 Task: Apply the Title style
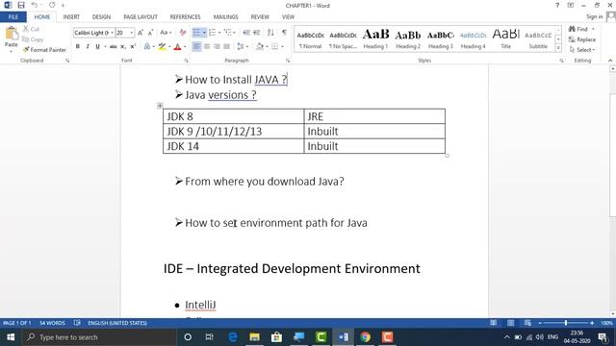click(x=505, y=38)
